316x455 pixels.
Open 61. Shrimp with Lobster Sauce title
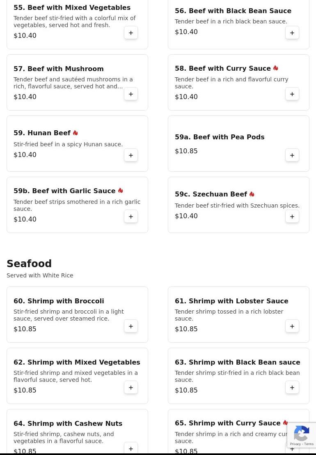[x=231, y=301]
